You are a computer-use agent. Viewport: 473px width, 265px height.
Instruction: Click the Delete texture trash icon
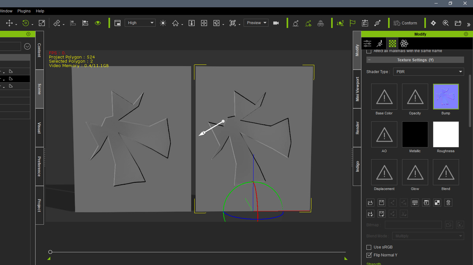coord(448,202)
